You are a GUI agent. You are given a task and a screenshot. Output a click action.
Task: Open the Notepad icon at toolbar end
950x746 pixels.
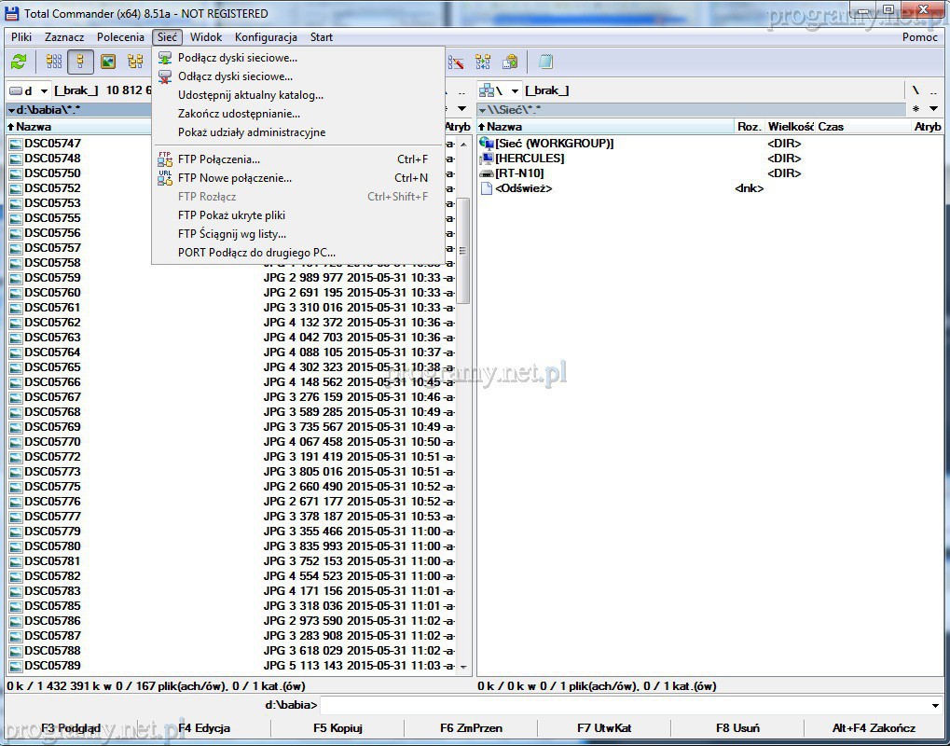point(545,62)
